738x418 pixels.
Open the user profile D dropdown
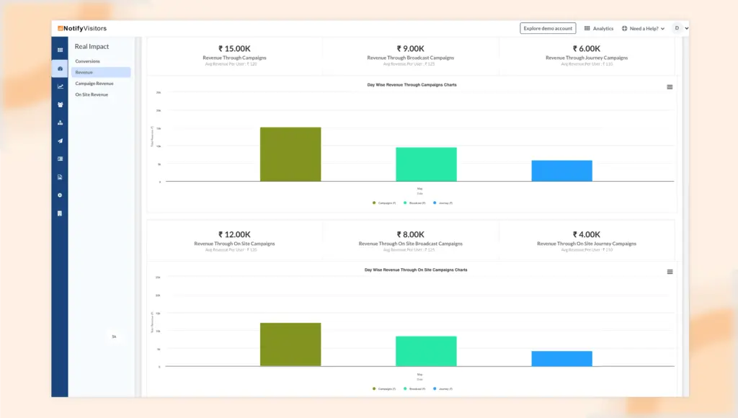680,28
